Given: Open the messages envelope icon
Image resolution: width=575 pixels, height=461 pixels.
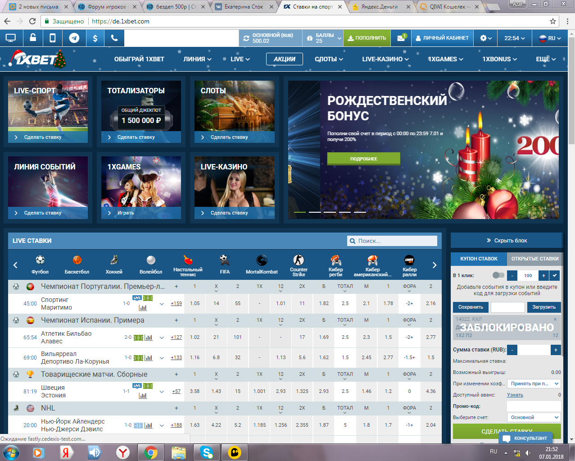Looking at the screenshot, I should (x=401, y=38).
